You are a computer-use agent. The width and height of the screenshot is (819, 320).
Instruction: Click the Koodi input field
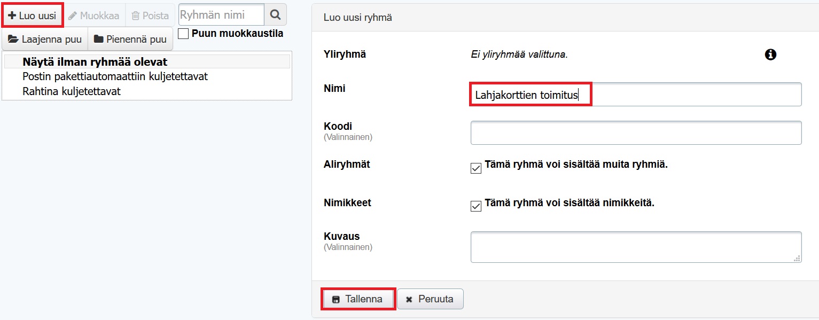click(x=636, y=132)
